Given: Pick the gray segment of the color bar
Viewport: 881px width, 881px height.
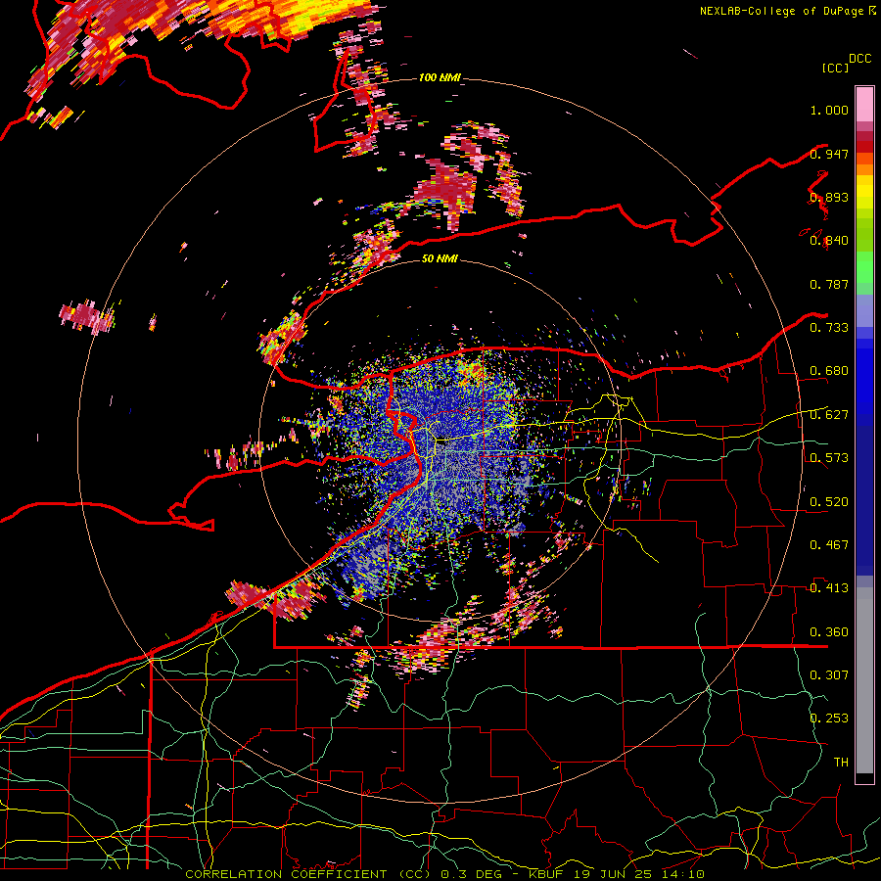Looking at the screenshot, I should 864,680.
